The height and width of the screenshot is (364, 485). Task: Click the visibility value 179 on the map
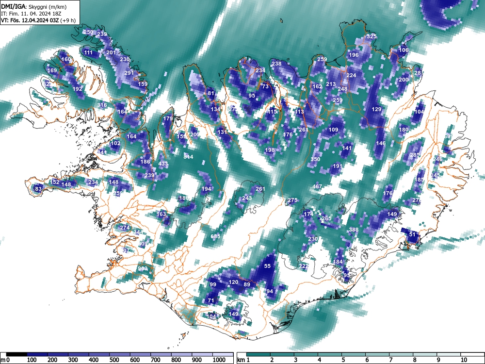coord(168,118)
